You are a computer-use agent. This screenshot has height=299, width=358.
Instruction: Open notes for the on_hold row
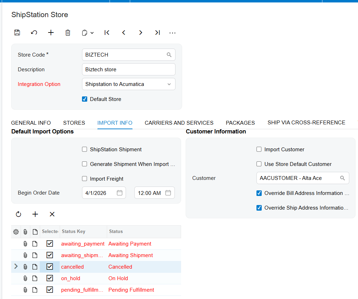point(35,278)
